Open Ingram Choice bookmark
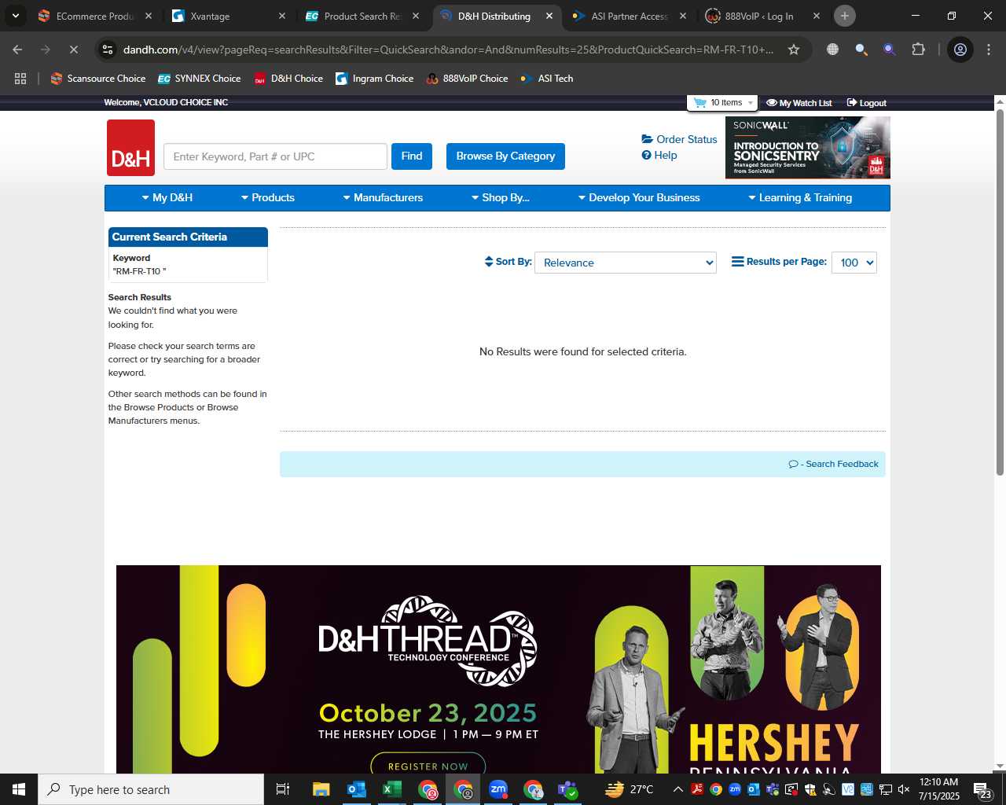1006x805 pixels. 374,79
